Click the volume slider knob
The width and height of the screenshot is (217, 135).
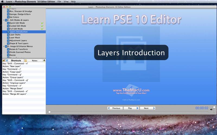click(x=214, y=107)
